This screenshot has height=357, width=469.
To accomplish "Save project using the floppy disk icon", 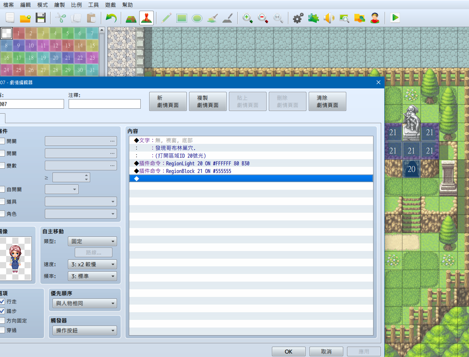I will click(x=41, y=18).
